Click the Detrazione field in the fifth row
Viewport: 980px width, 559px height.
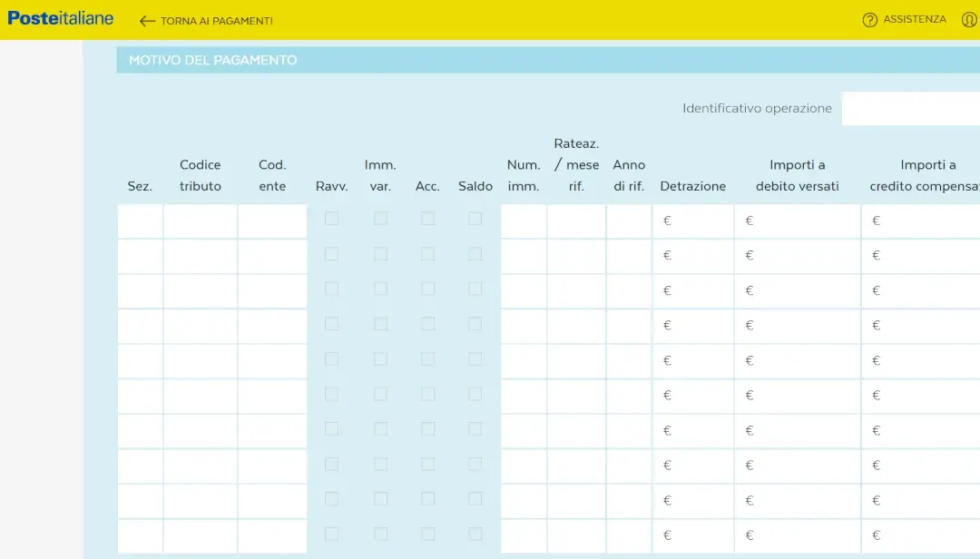point(693,361)
